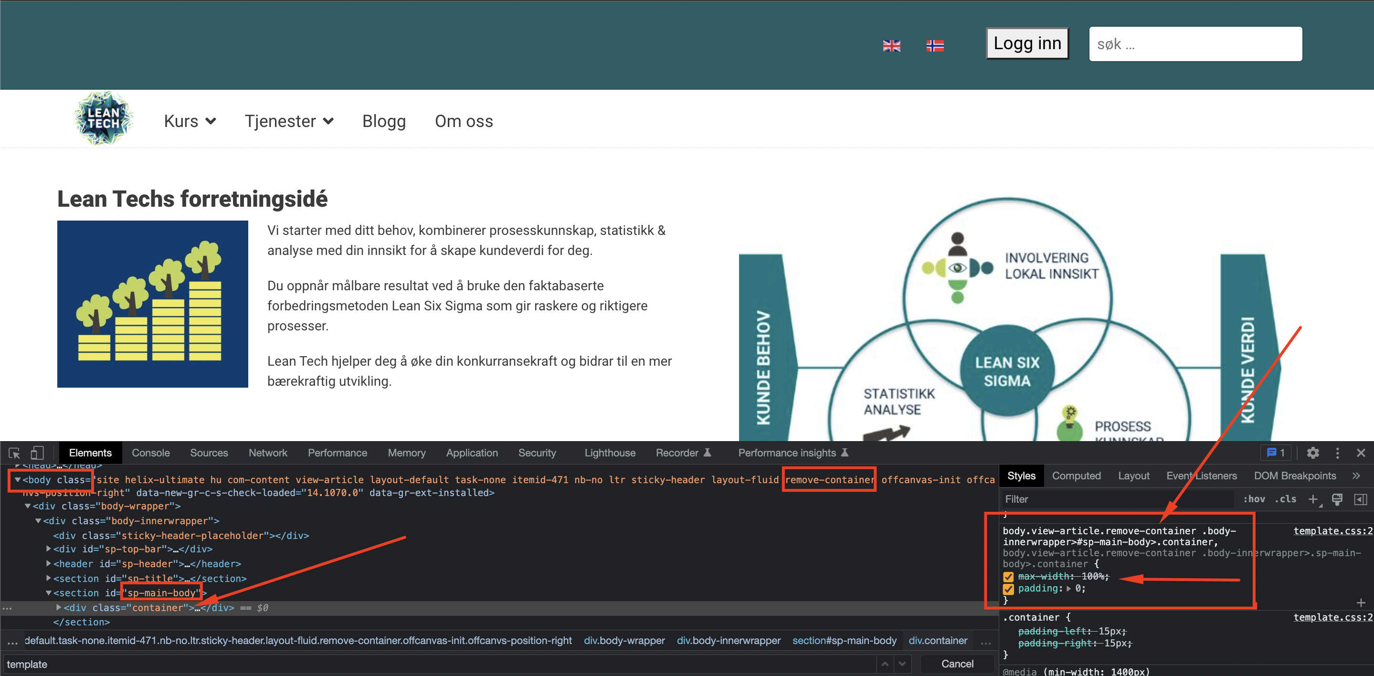Viewport: 1374px width, 676px height.
Task: Show the computed styles sidebar icon
Action: pos(1361,499)
